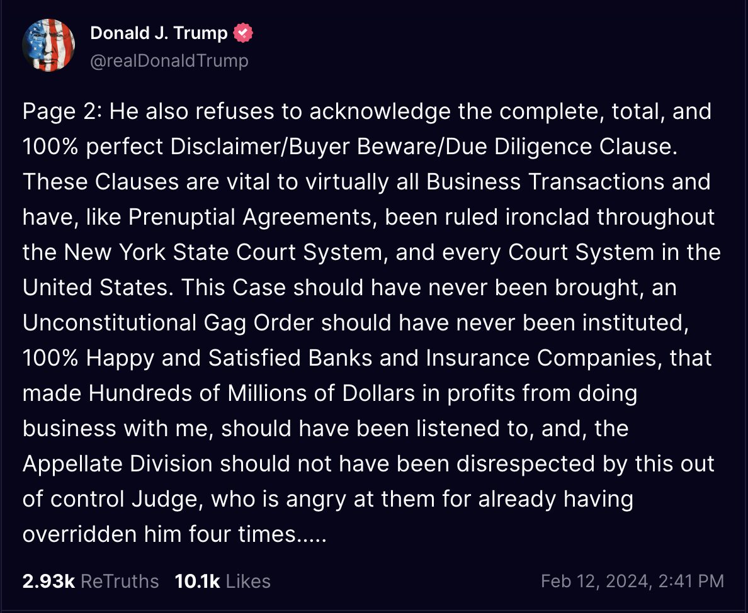
Task: Click the ReTruths label
Action: pos(120,582)
